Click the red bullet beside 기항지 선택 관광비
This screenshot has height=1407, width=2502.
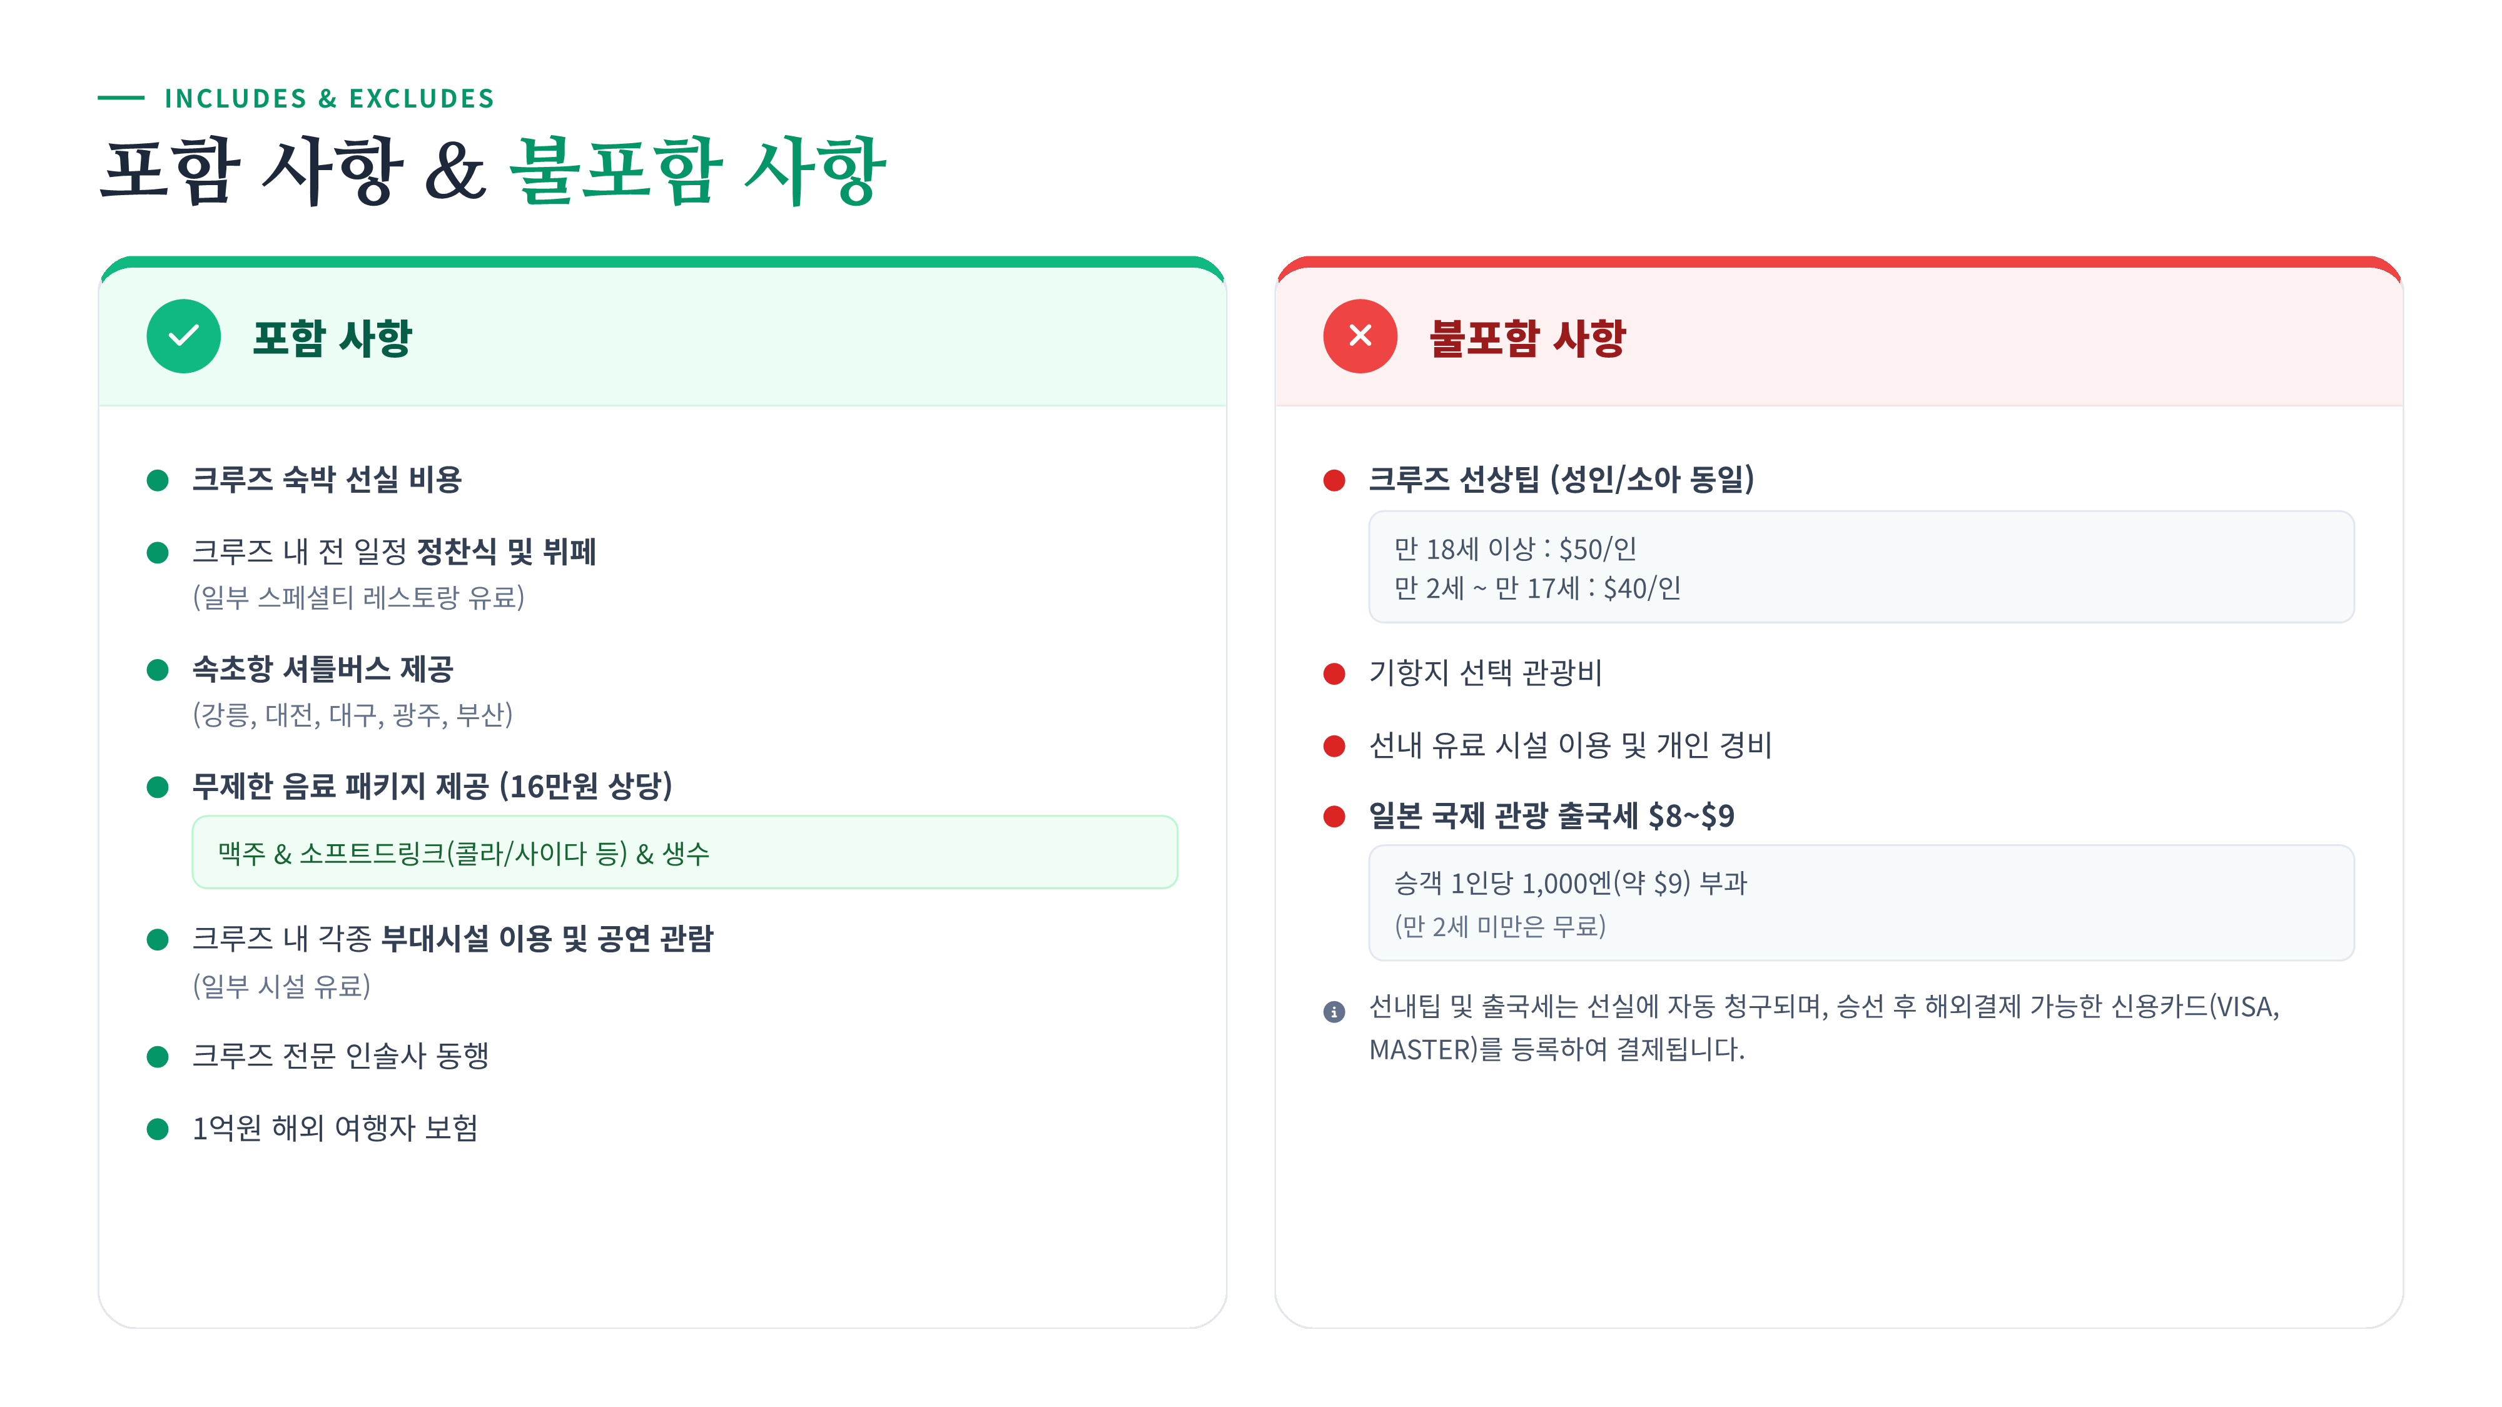[1334, 673]
